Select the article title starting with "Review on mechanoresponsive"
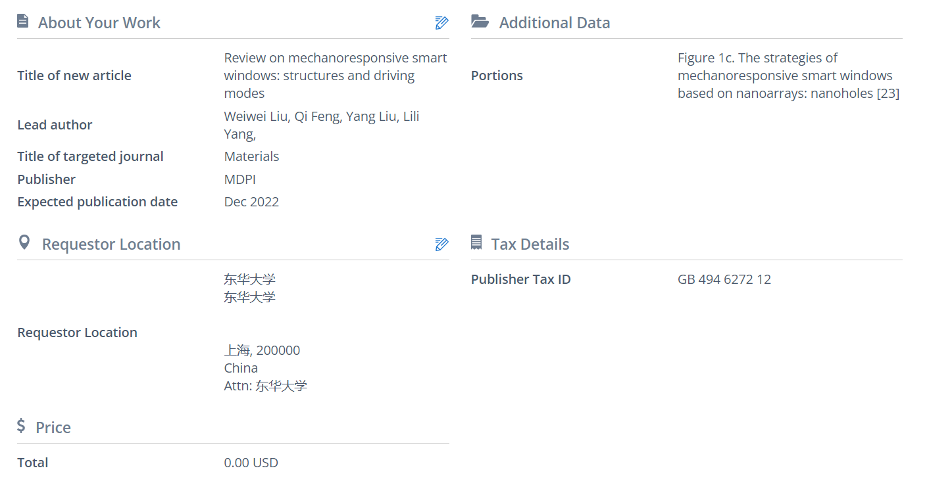Screen dimensions: 927x483 pos(335,76)
